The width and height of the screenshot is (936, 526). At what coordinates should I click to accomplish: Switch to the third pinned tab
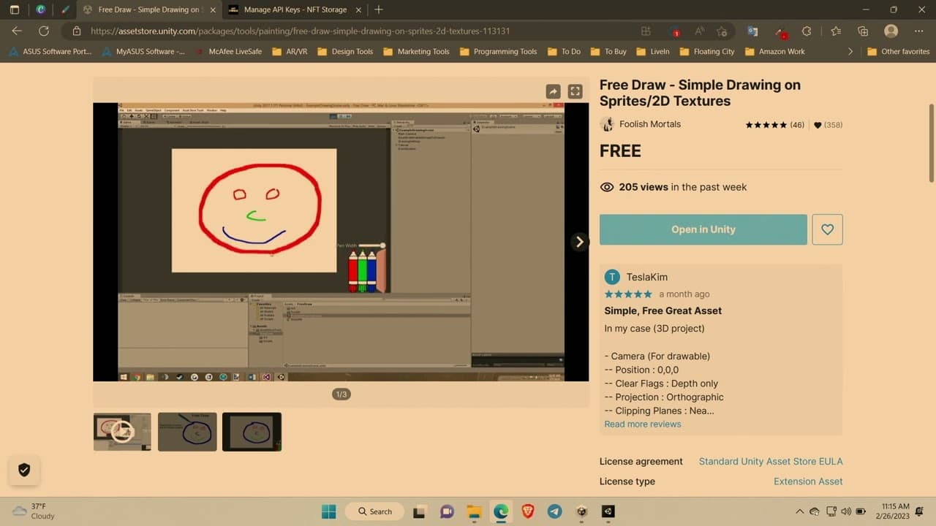coord(65,9)
